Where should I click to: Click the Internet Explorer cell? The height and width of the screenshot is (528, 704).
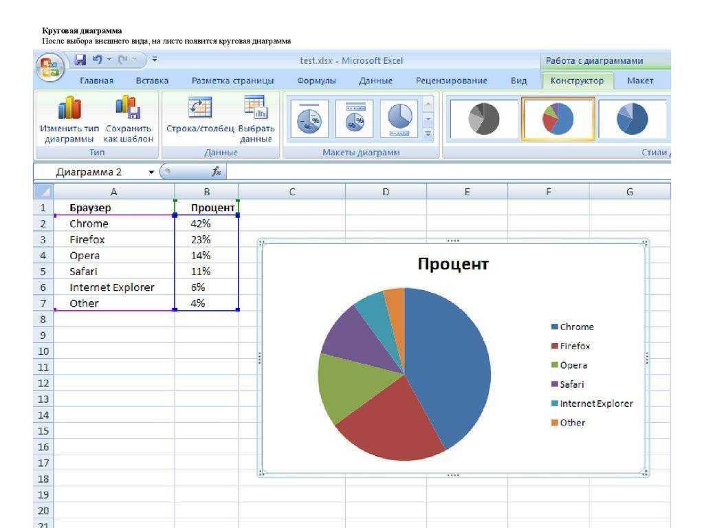point(114,287)
